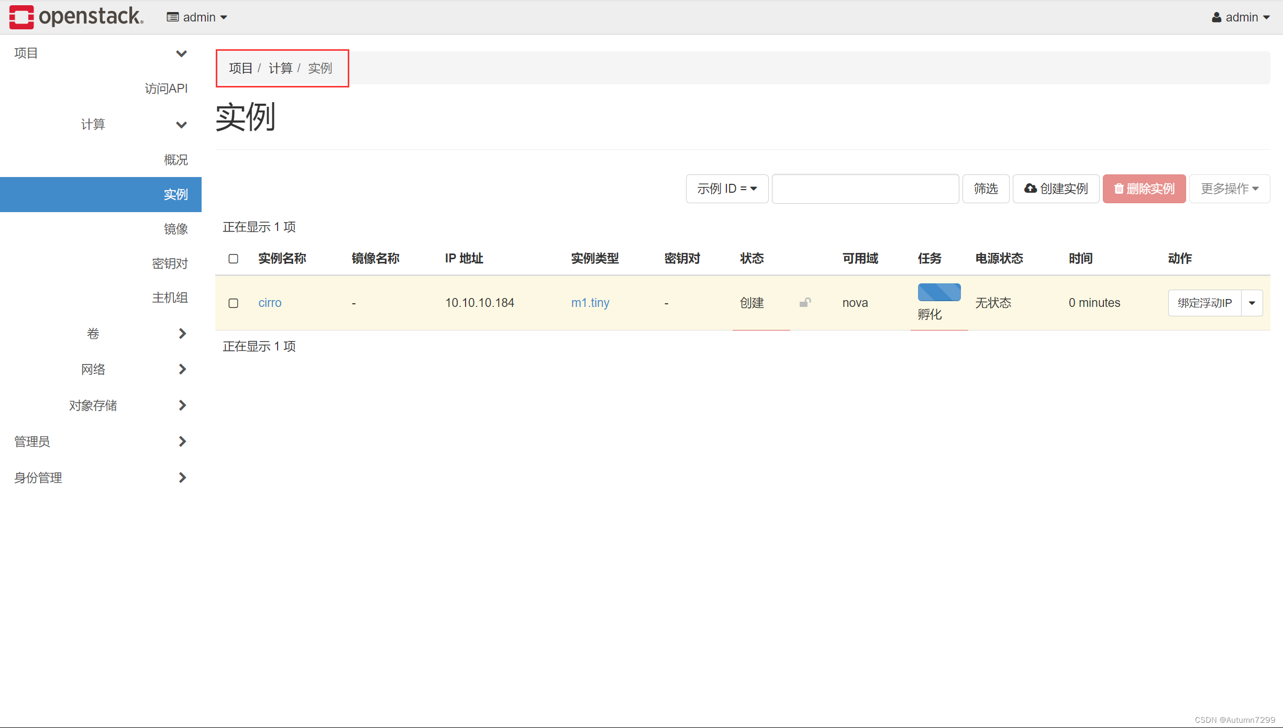The width and height of the screenshot is (1283, 728).
Task: Click the 创建 status cell
Action: click(x=751, y=303)
